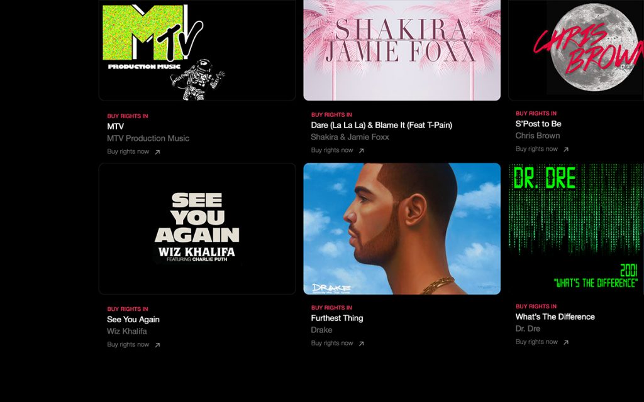Open the See You Again cover art
The image size is (644, 402).
pos(197,229)
